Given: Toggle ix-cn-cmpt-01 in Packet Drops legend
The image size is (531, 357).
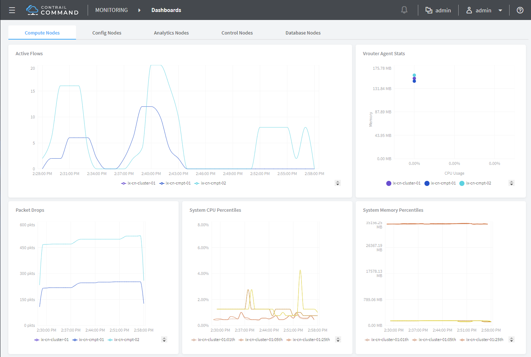Looking at the screenshot, I should pyautogui.click(x=88, y=340).
